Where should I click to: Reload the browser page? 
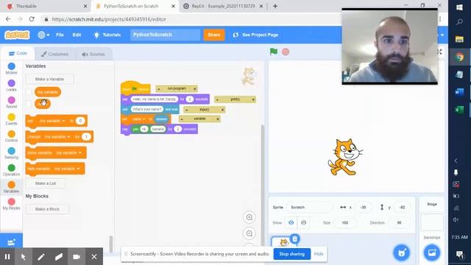click(32, 19)
